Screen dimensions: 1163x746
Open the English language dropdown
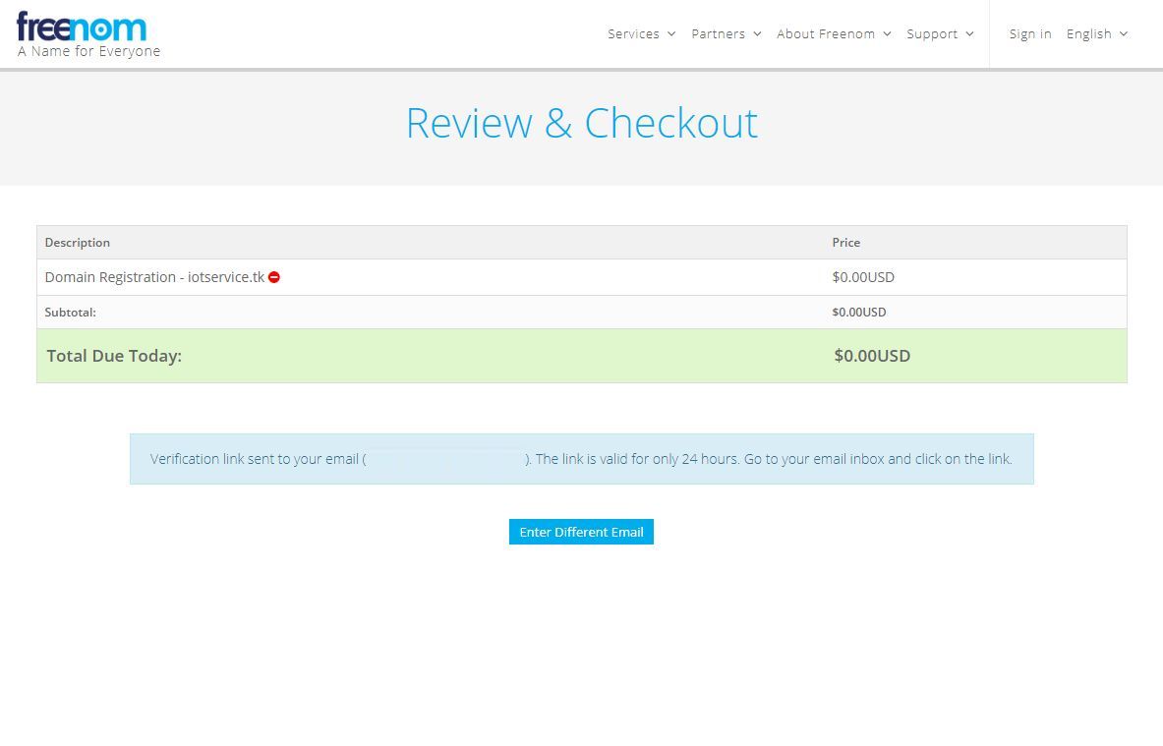point(1097,34)
